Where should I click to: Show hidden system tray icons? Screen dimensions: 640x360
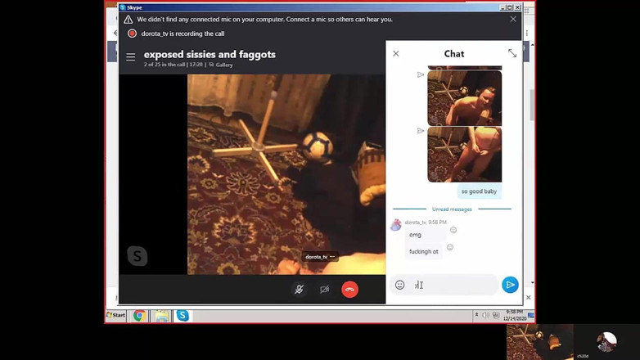(x=476, y=315)
